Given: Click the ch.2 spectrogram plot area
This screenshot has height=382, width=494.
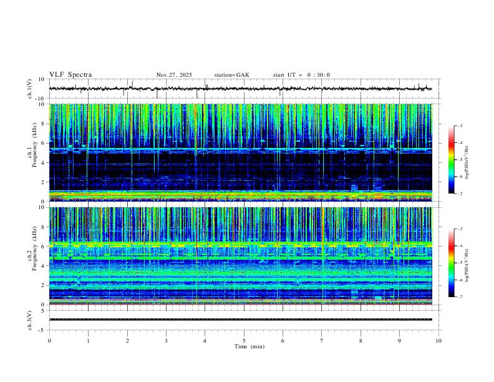Looking at the screenshot, I should (x=240, y=256).
